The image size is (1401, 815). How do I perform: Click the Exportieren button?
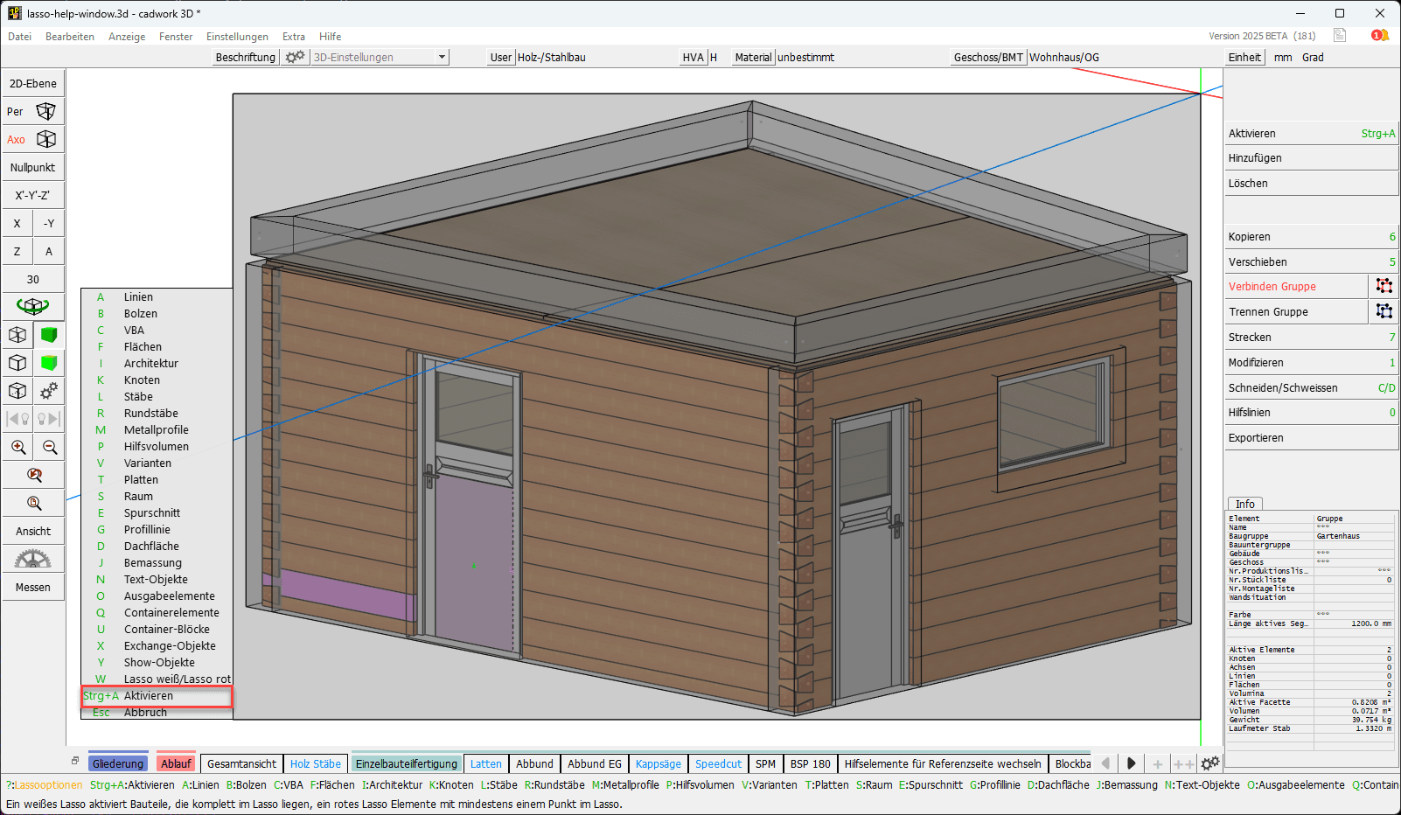1312,438
